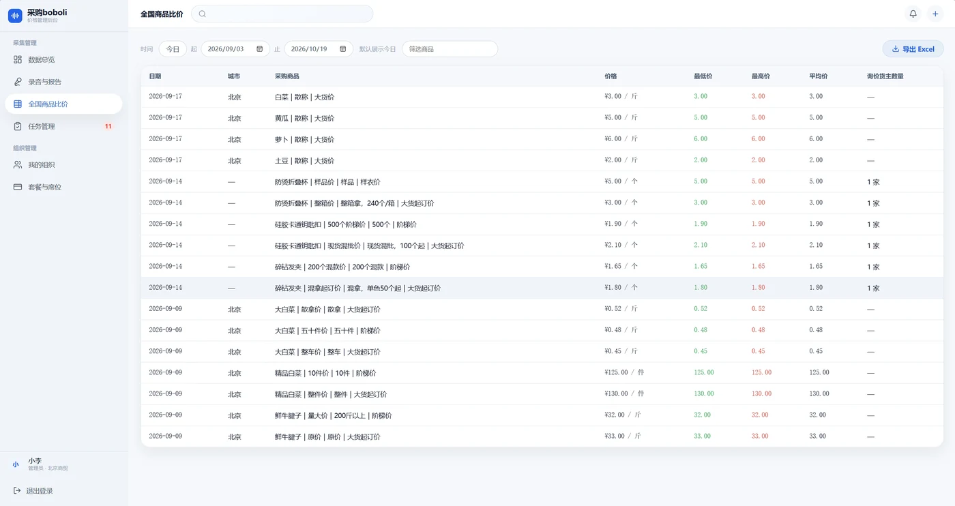Click price ¥1.90 / 个

pyautogui.click(x=621, y=224)
